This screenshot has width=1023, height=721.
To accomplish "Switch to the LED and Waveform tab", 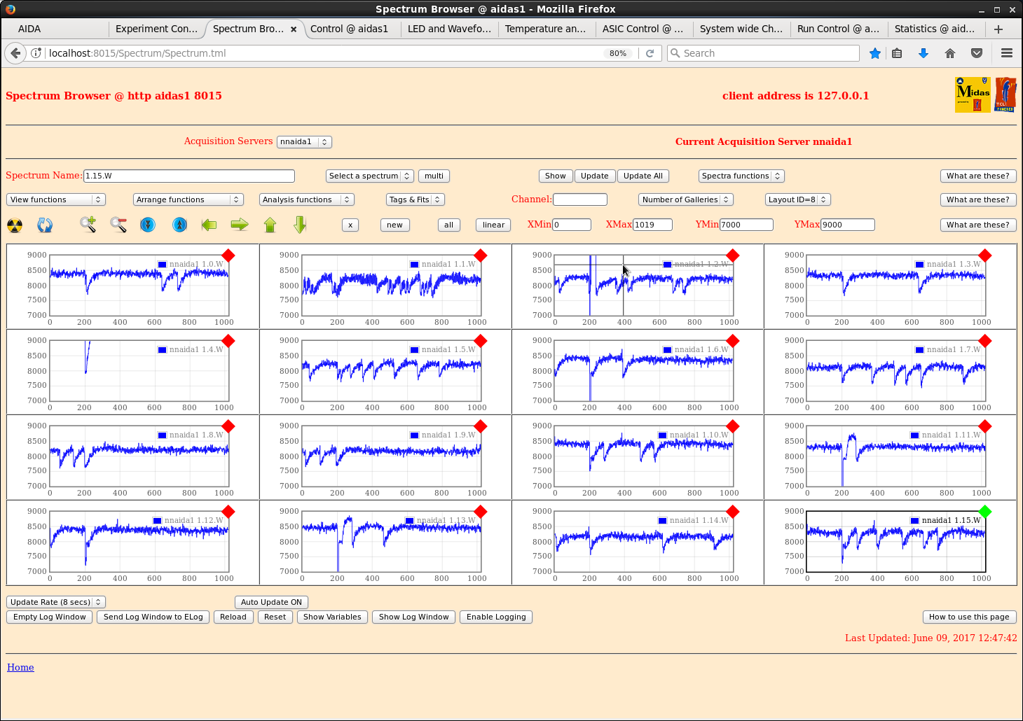I will pyautogui.click(x=449, y=29).
